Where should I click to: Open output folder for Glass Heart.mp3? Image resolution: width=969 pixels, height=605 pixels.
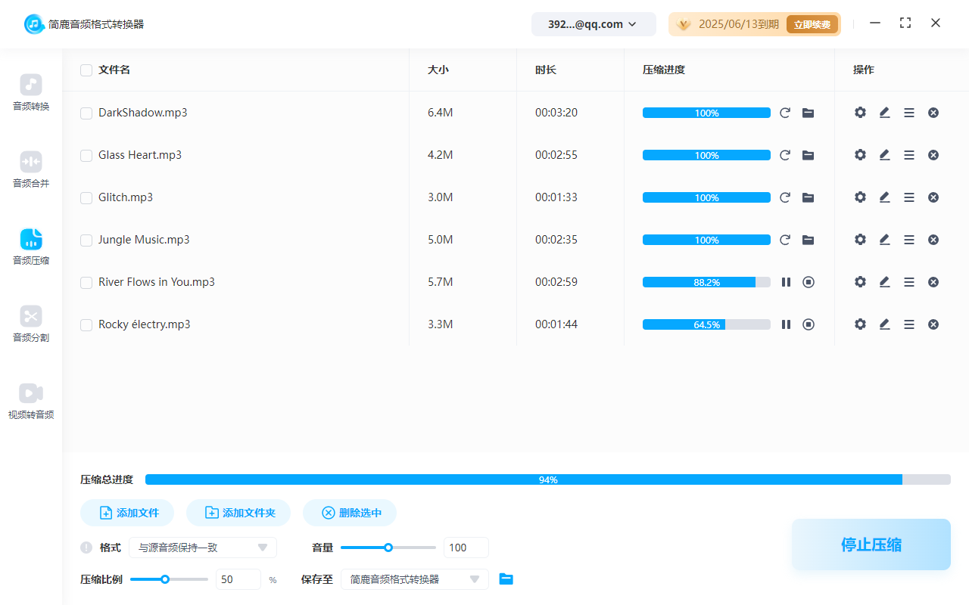click(809, 155)
